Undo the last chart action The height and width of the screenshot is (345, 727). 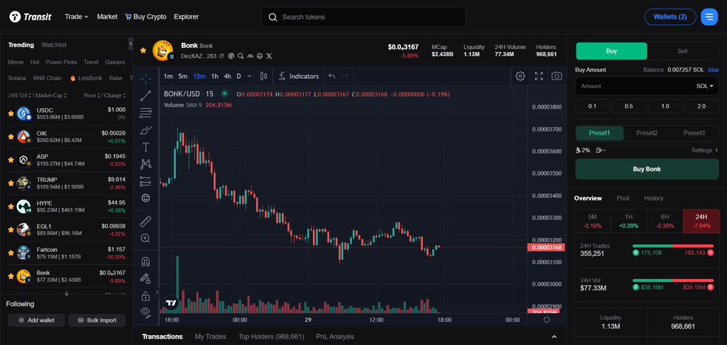click(x=332, y=76)
